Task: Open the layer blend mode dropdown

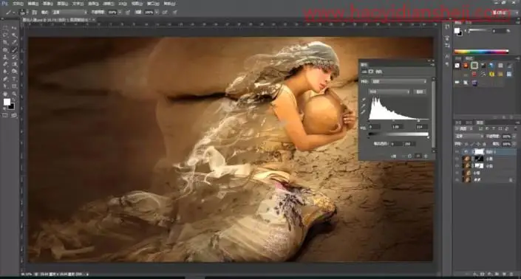Action: coord(469,136)
